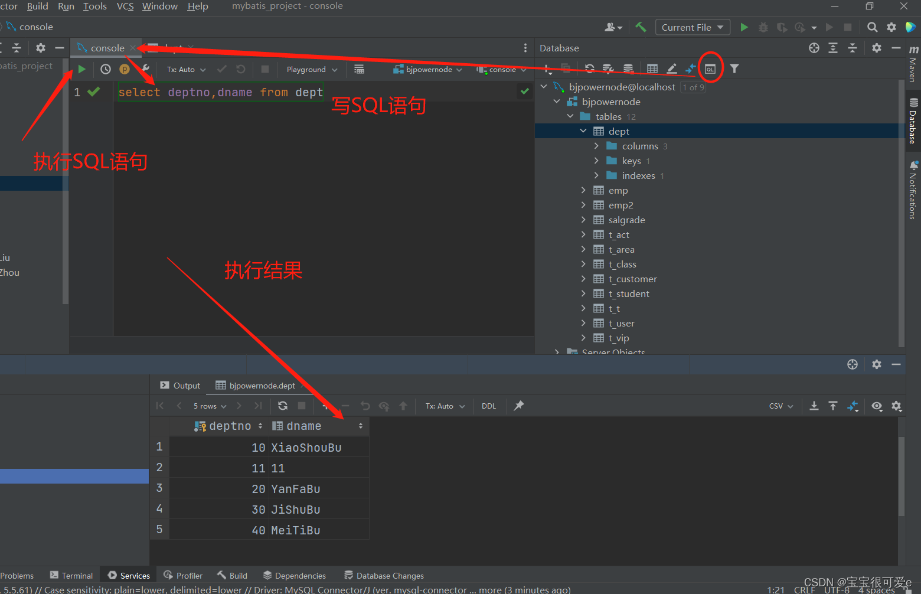The height and width of the screenshot is (594, 921).
Task: Expand the columns folder under dept
Action: click(x=596, y=146)
